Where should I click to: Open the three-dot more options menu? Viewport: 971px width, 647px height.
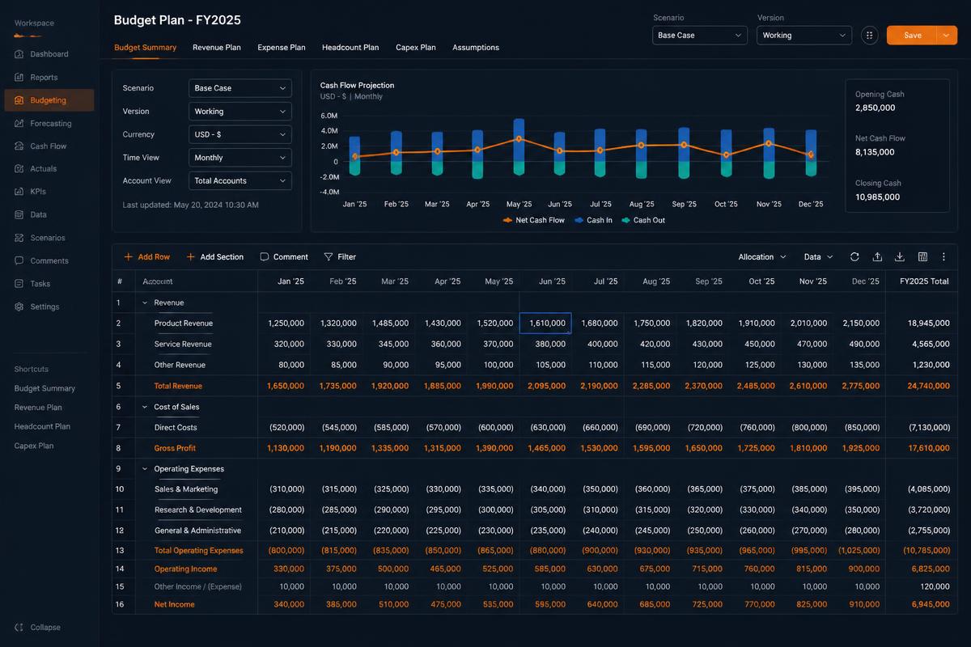point(943,257)
